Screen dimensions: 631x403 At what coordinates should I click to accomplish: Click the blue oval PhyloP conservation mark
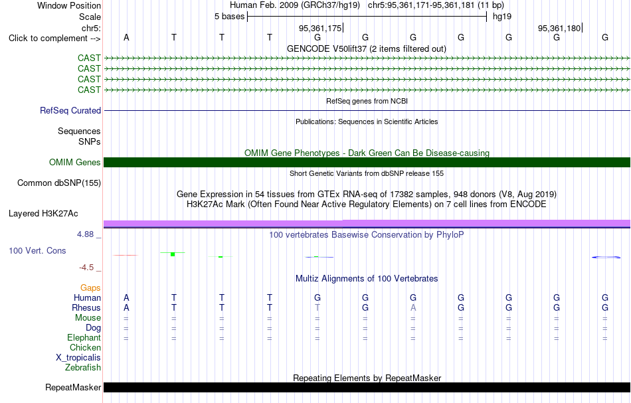tap(606, 257)
